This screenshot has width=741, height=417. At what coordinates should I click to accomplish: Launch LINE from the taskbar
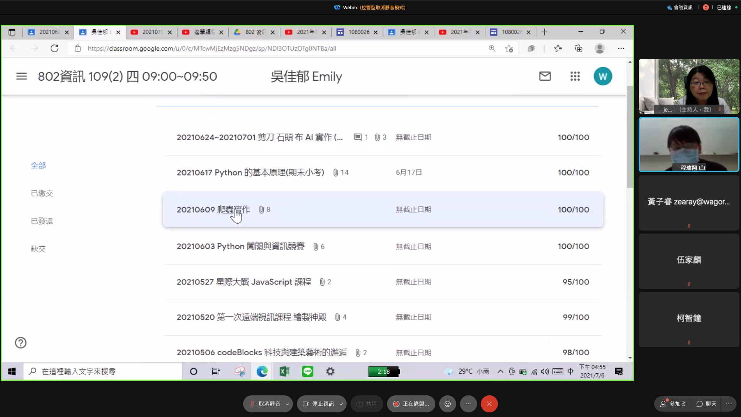pyautogui.click(x=308, y=371)
